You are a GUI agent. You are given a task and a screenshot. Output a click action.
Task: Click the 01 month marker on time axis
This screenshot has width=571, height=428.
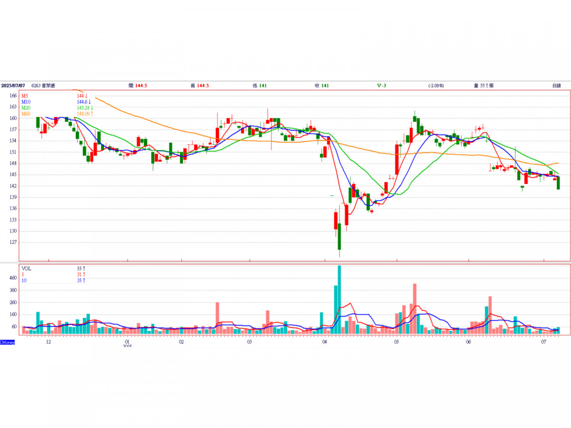click(x=127, y=342)
